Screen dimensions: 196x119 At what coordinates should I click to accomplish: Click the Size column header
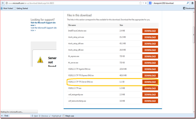pyautogui.click(x=121, y=25)
